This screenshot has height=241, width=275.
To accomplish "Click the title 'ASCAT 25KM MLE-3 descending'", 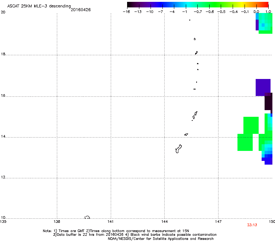I will point(39,6).
